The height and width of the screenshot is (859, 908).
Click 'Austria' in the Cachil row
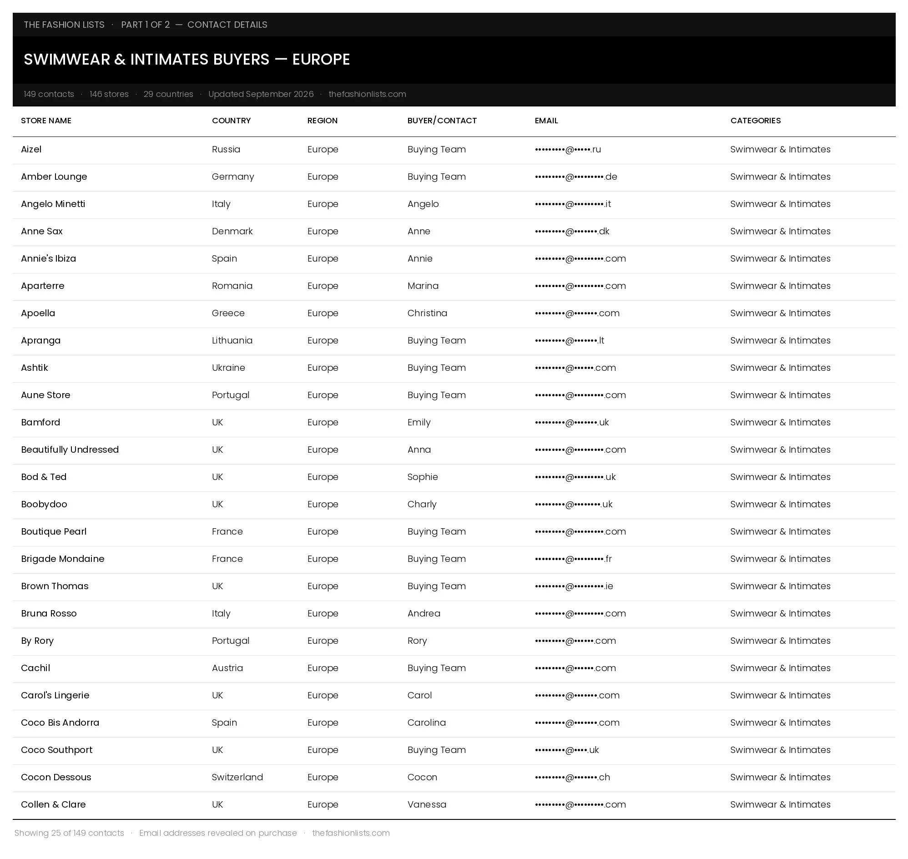pyautogui.click(x=227, y=668)
